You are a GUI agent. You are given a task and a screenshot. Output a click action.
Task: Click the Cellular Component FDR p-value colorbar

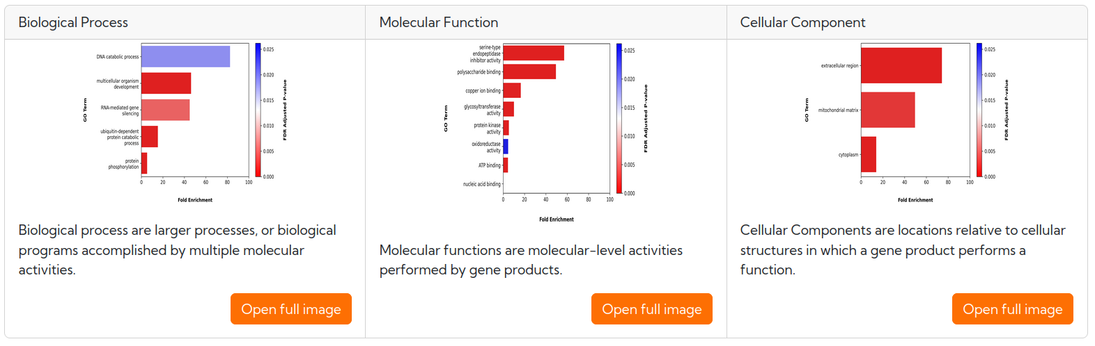pyautogui.click(x=979, y=110)
